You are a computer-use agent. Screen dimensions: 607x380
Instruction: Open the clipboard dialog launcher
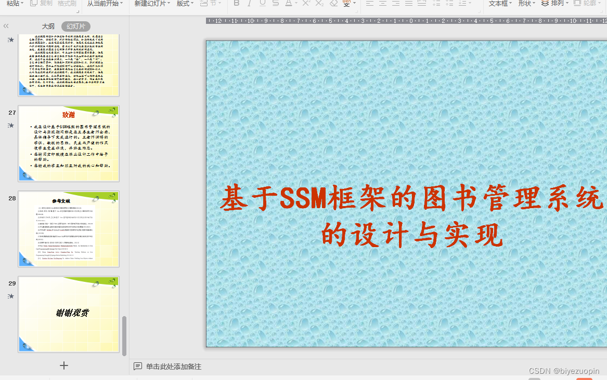78,11
